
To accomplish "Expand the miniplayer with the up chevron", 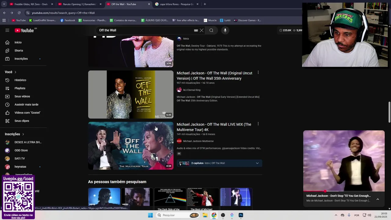I will (x=378, y=199).
